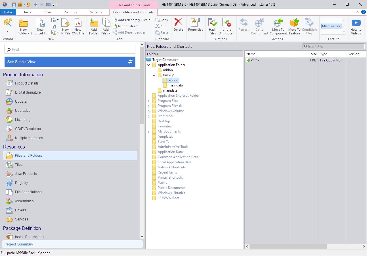Open the help question mark icon
This screenshot has height=256, width=367.
pos(363,12)
